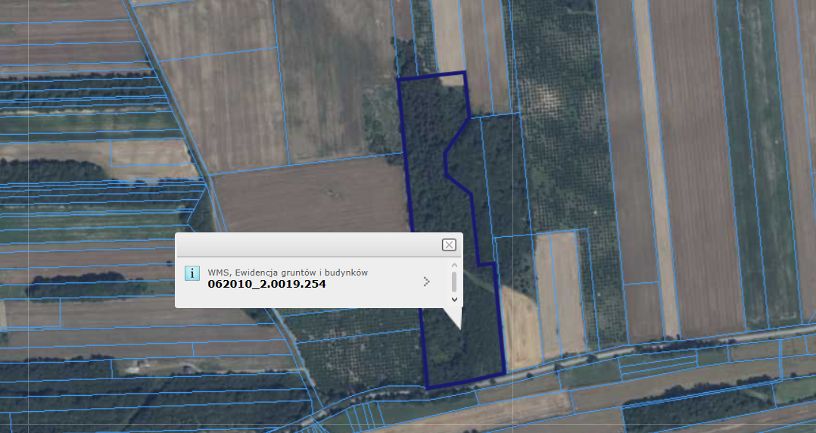This screenshot has width=816, height=433.
Task: Click the 'WMS, Ewidencja gruntów i budynków' label
Action: [x=288, y=273]
